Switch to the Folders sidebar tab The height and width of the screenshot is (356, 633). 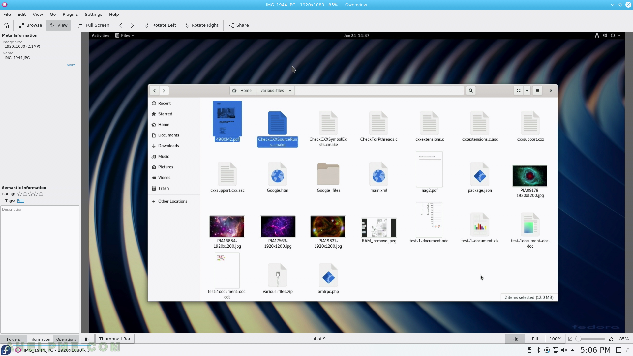click(14, 339)
